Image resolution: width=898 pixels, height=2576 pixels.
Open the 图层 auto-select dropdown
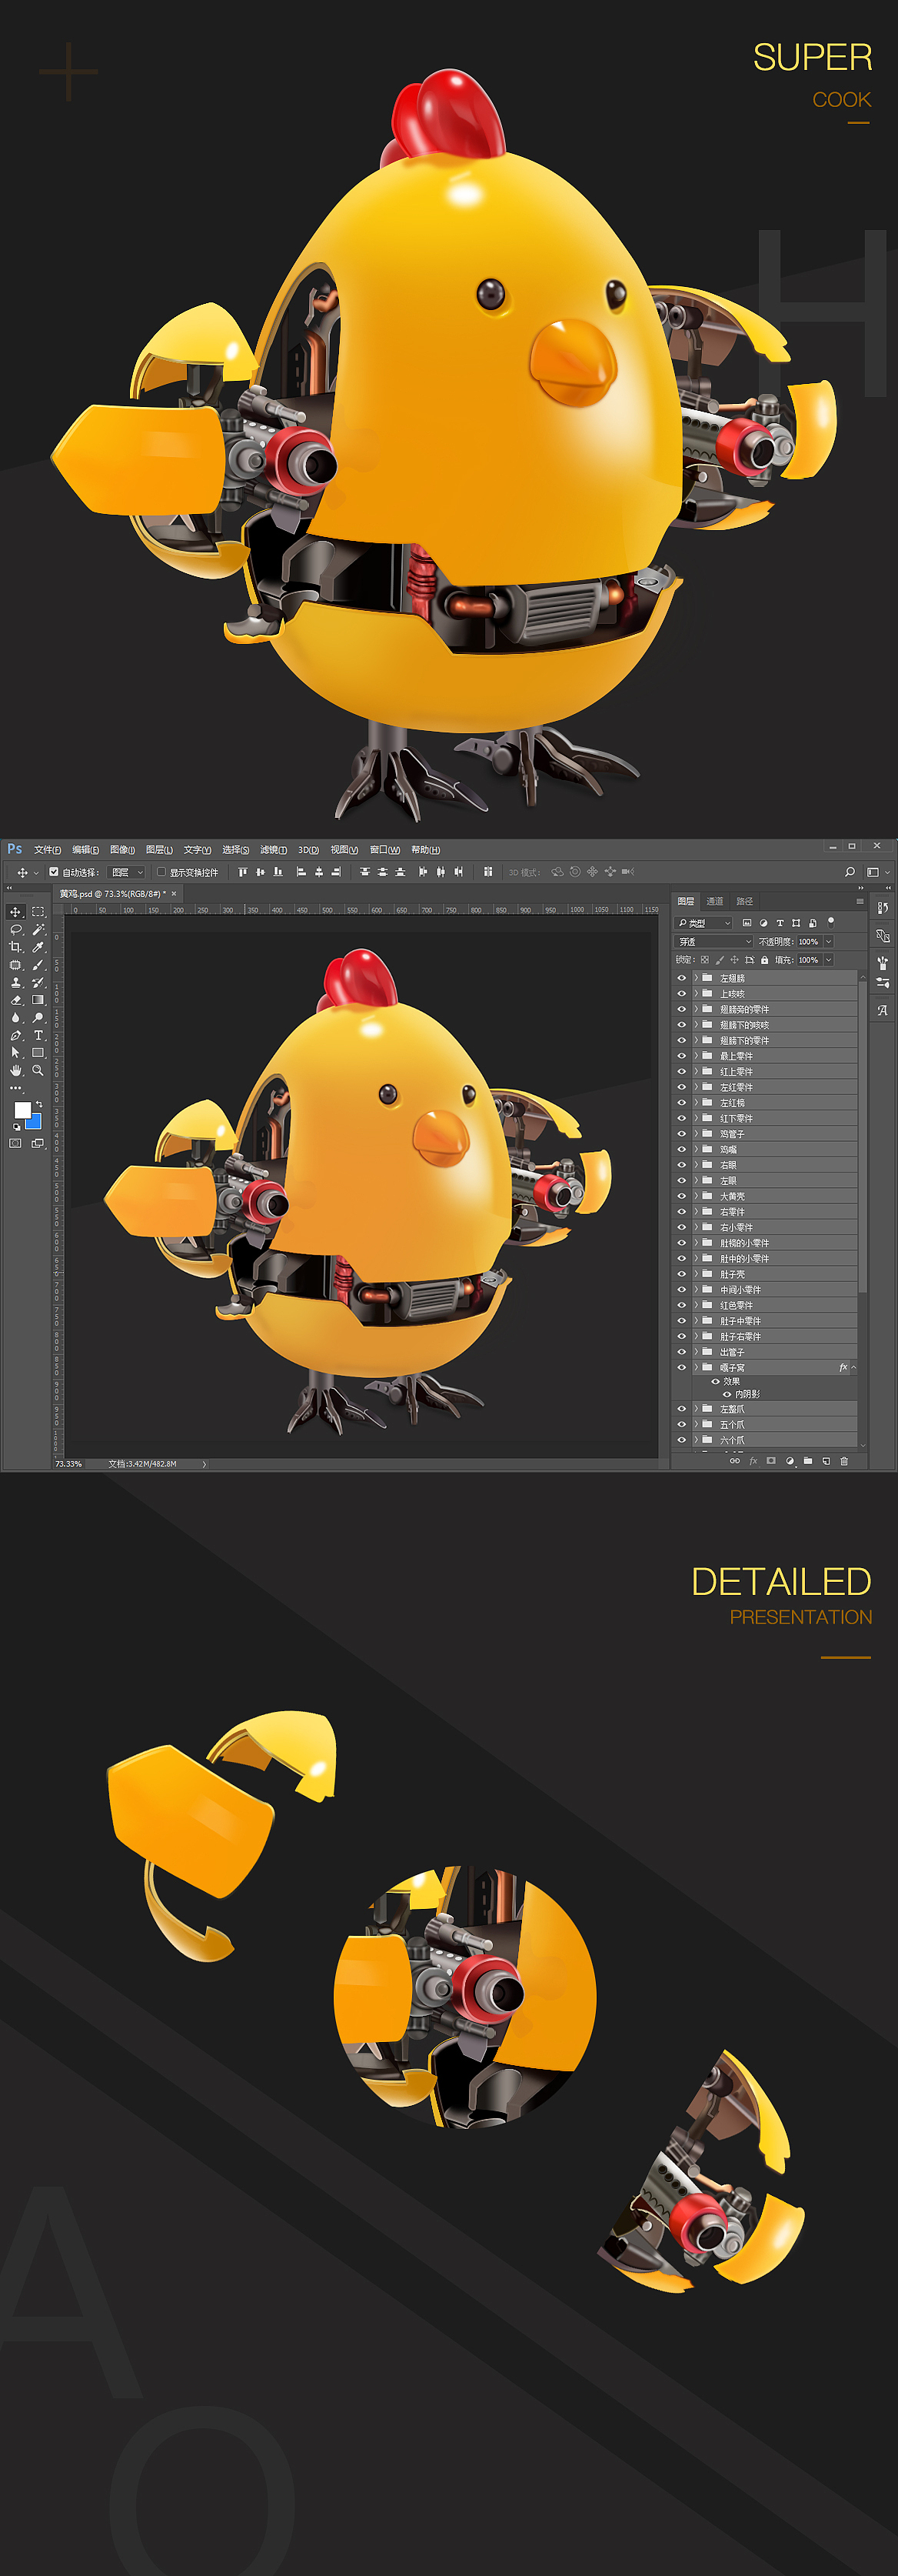[x=127, y=872]
